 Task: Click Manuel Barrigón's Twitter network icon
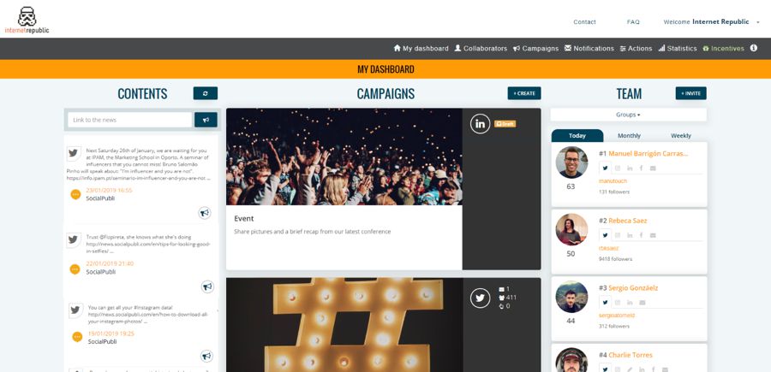(606, 168)
